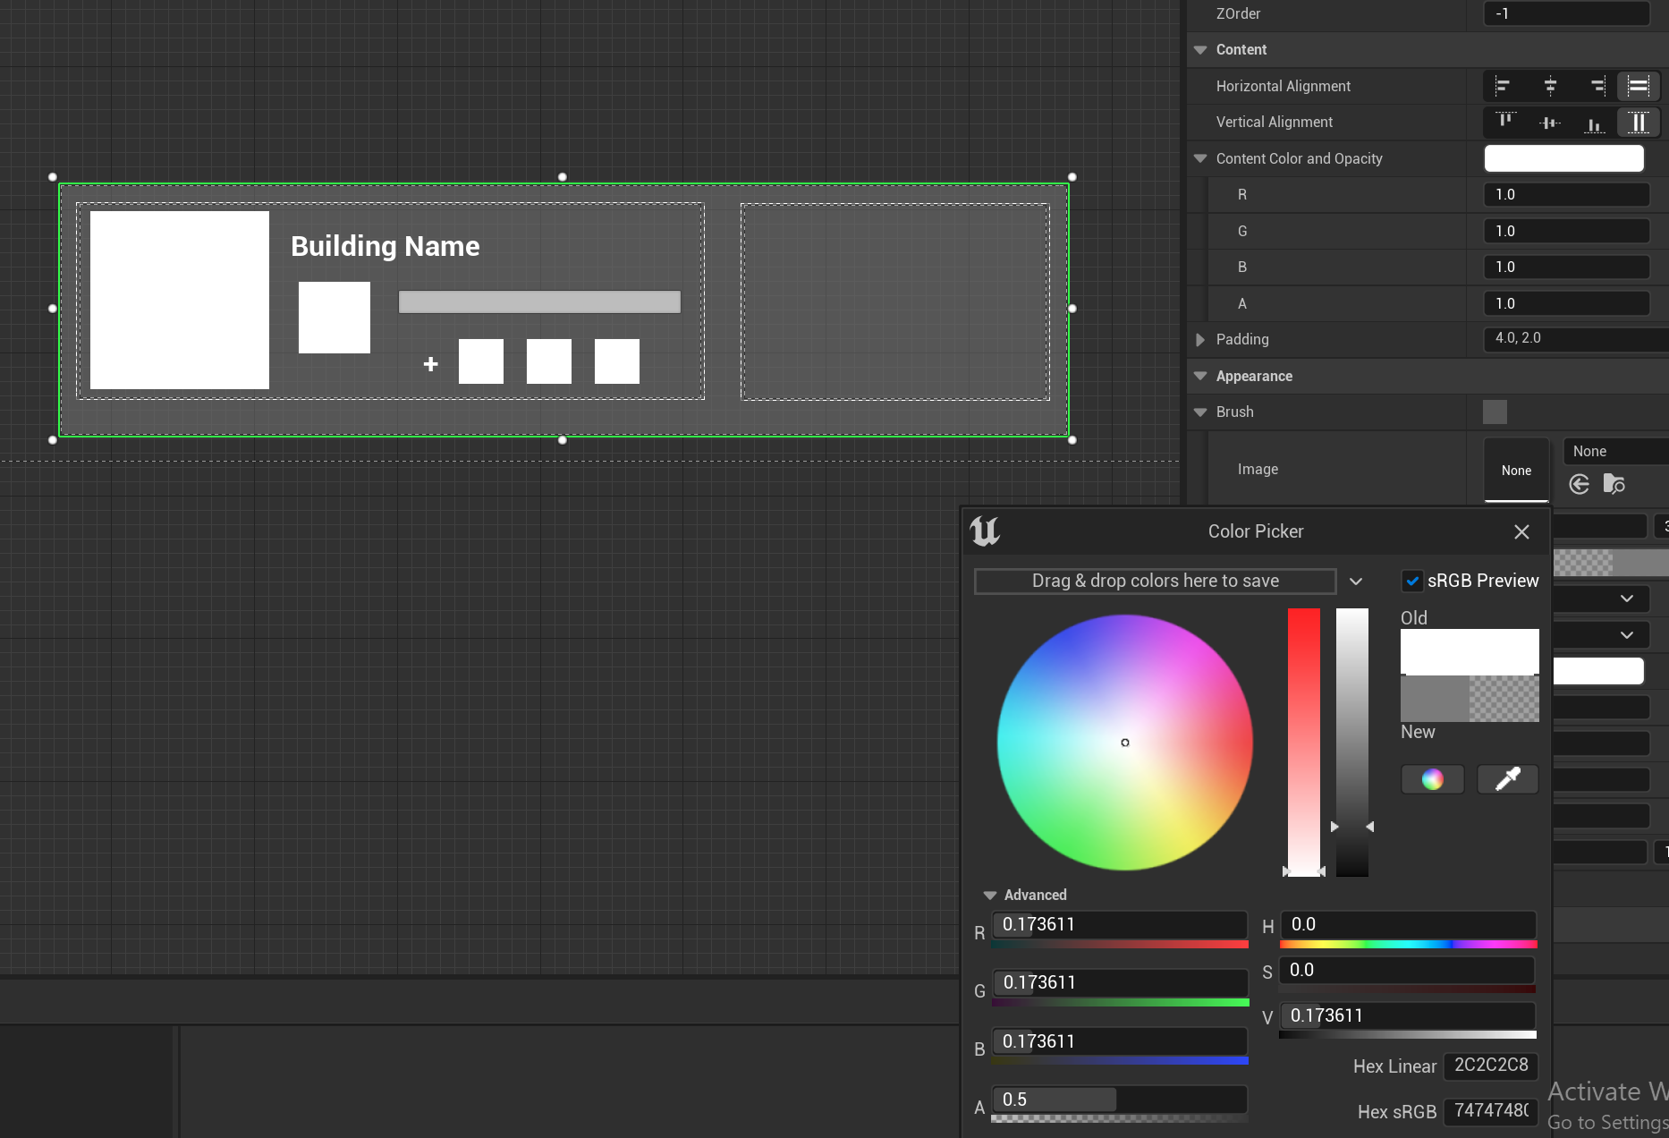Image resolution: width=1669 pixels, height=1138 pixels.
Task: Set horizontal alignment to left
Action: pyautogui.click(x=1503, y=86)
